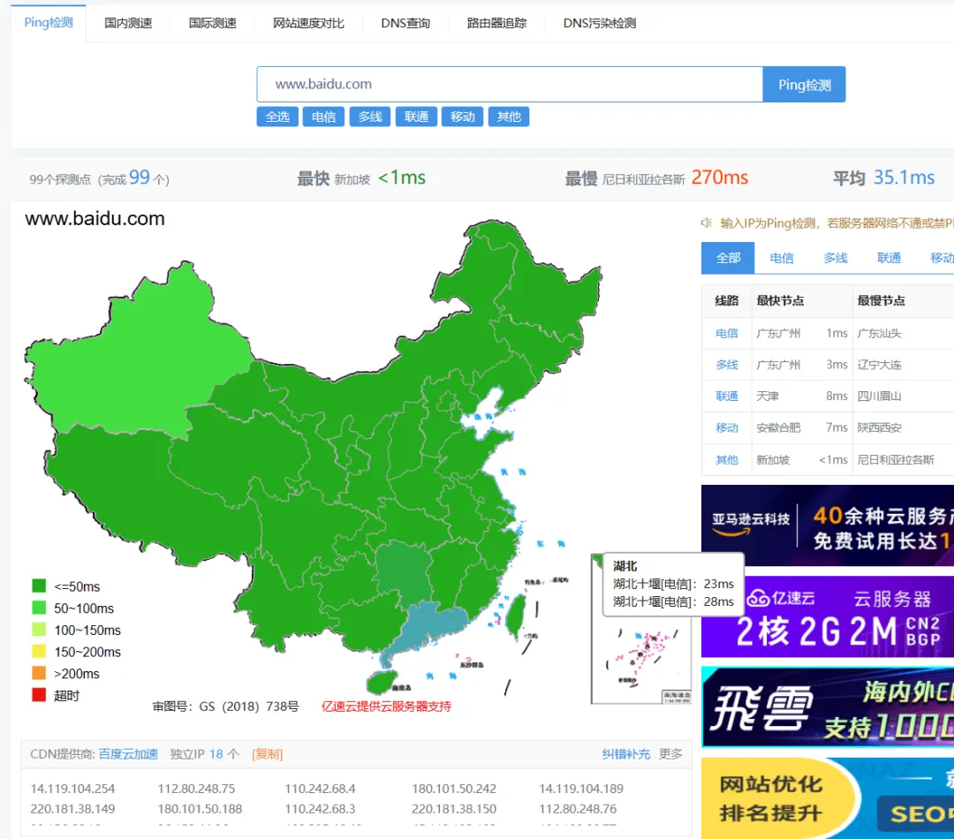Open the DNS查询 tab
The image size is (954, 839).
pyautogui.click(x=405, y=23)
